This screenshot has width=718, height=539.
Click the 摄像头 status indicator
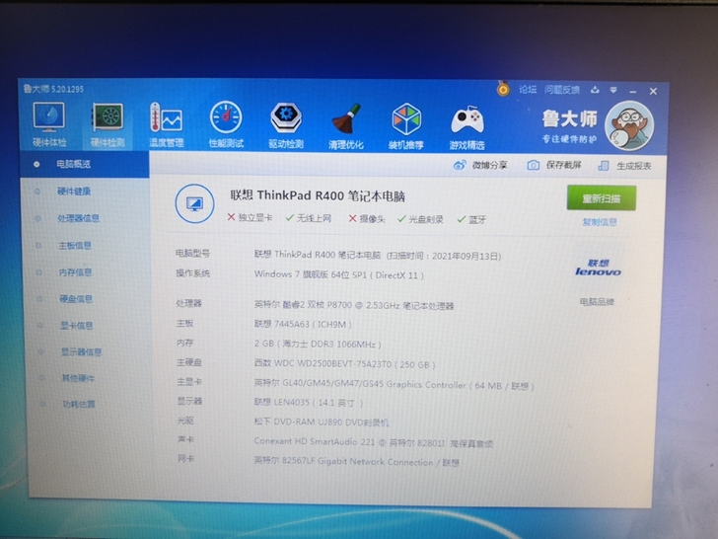point(367,219)
